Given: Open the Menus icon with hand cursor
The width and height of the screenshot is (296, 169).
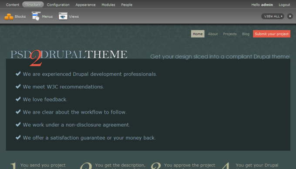Looking at the screenshot, I should pos(36,16).
